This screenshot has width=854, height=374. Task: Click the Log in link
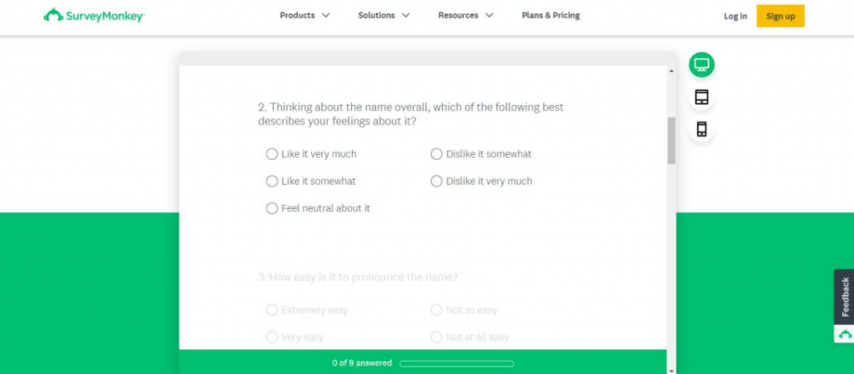coord(736,17)
